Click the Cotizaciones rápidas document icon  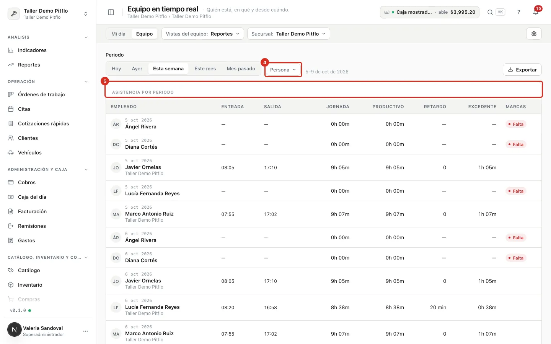(11, 123)
